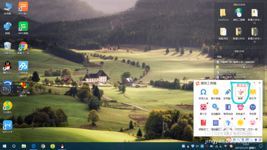
Task: Open the 颜文字 kaomoji tool
Action: tap(253, 94)
